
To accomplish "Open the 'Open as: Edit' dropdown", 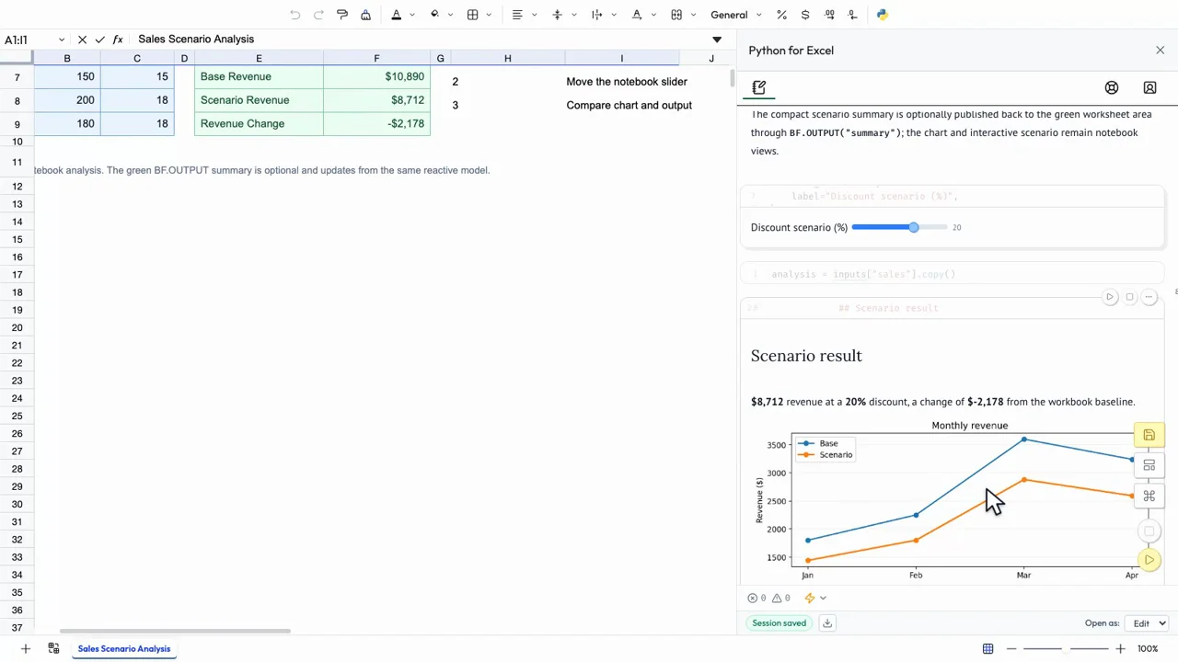I will tap(1148, 623).
